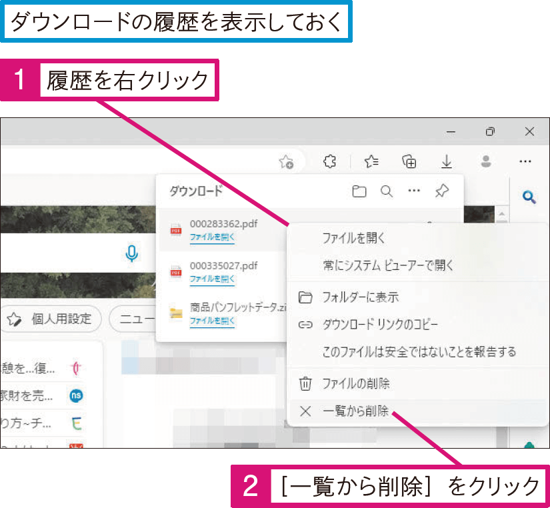Click the microphone voice search icon

click(132, 253)
